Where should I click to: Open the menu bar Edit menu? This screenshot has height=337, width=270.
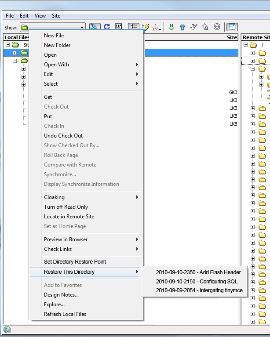point(24,16)
